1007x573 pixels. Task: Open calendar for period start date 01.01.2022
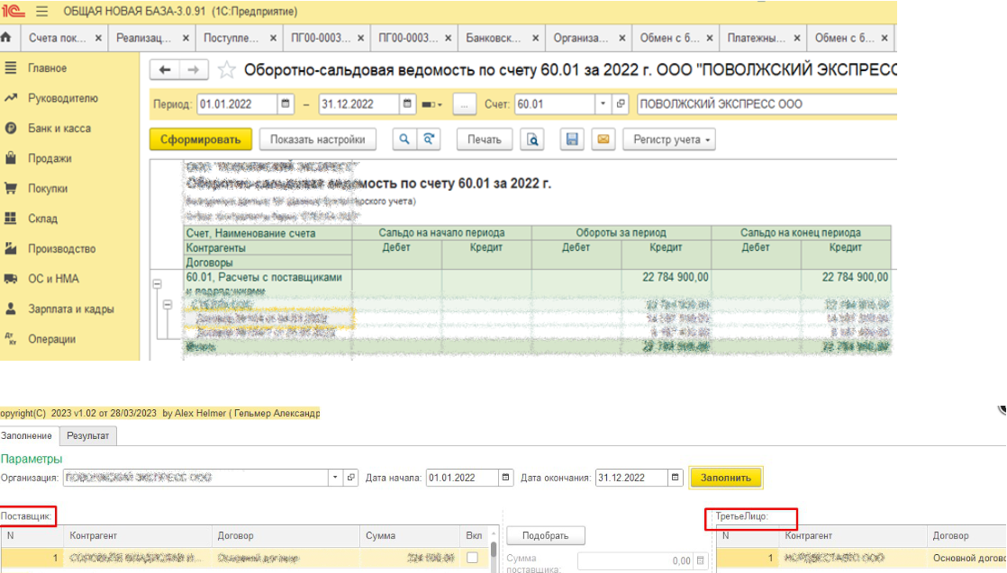[286, 104]
